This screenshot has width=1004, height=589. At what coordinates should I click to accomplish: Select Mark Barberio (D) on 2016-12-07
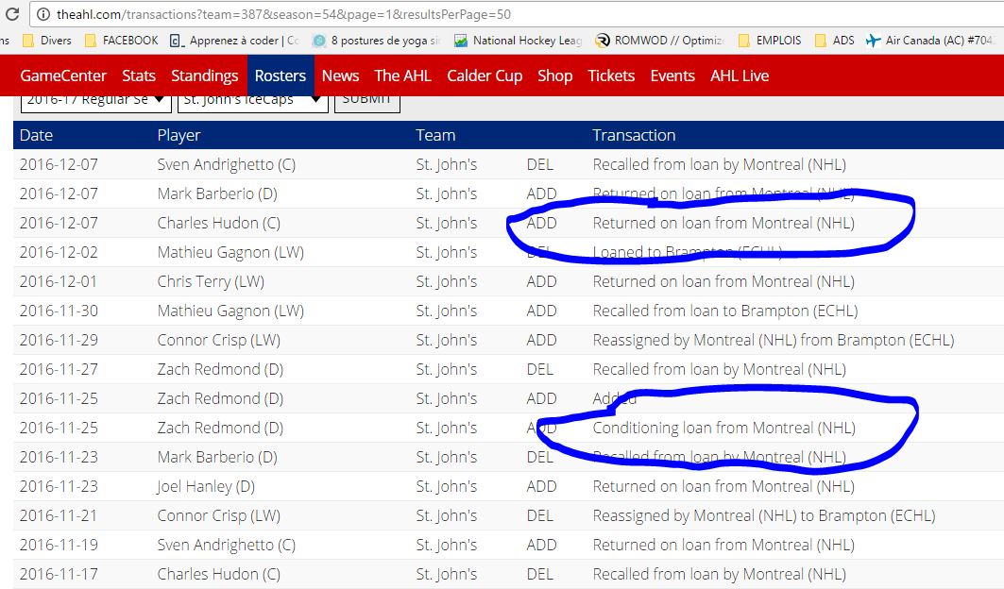[217, 194]
